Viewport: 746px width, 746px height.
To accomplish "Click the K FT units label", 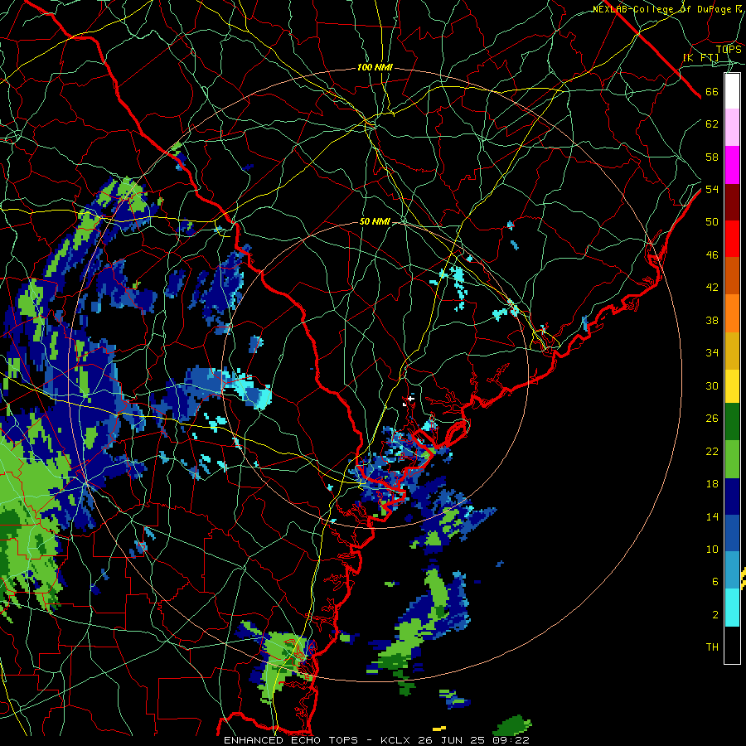I will [700, 57].
